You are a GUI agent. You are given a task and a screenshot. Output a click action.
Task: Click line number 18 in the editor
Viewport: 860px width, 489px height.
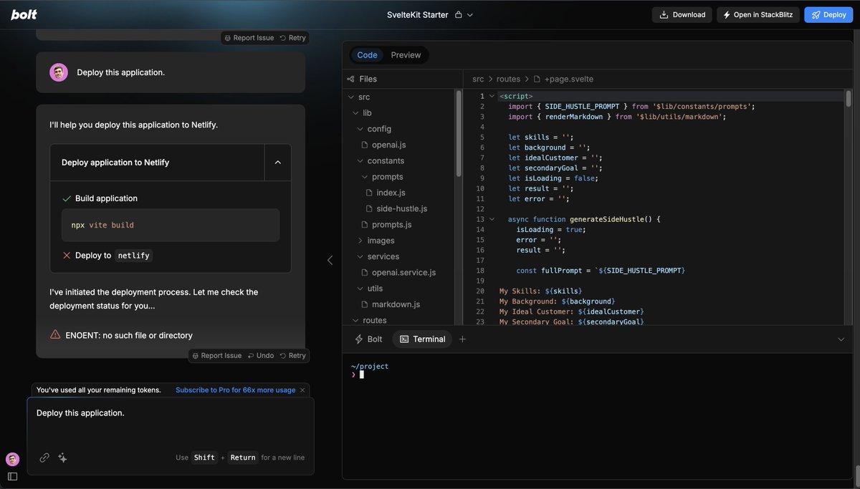[480, 271]
